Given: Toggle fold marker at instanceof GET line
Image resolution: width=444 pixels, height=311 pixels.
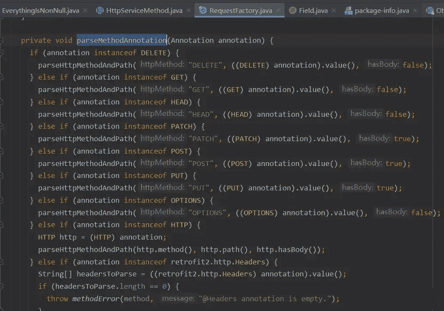Looking at the screenshot, I should (1, 77).
